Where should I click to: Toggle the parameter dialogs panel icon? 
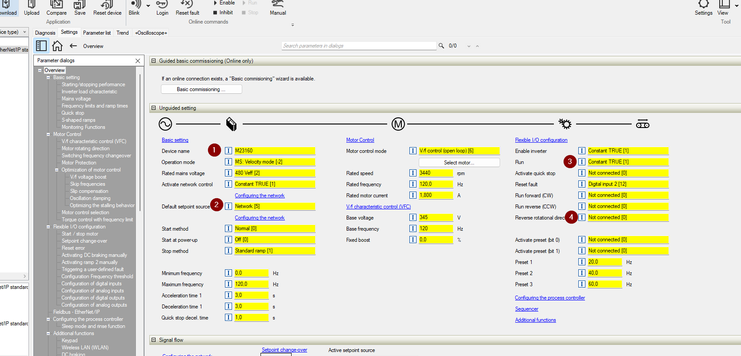click(x=41, y=46)
